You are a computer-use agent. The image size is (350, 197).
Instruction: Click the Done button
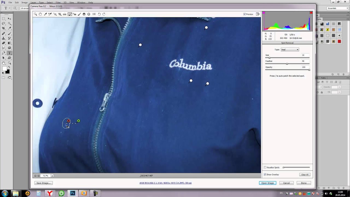coord(304,183)
